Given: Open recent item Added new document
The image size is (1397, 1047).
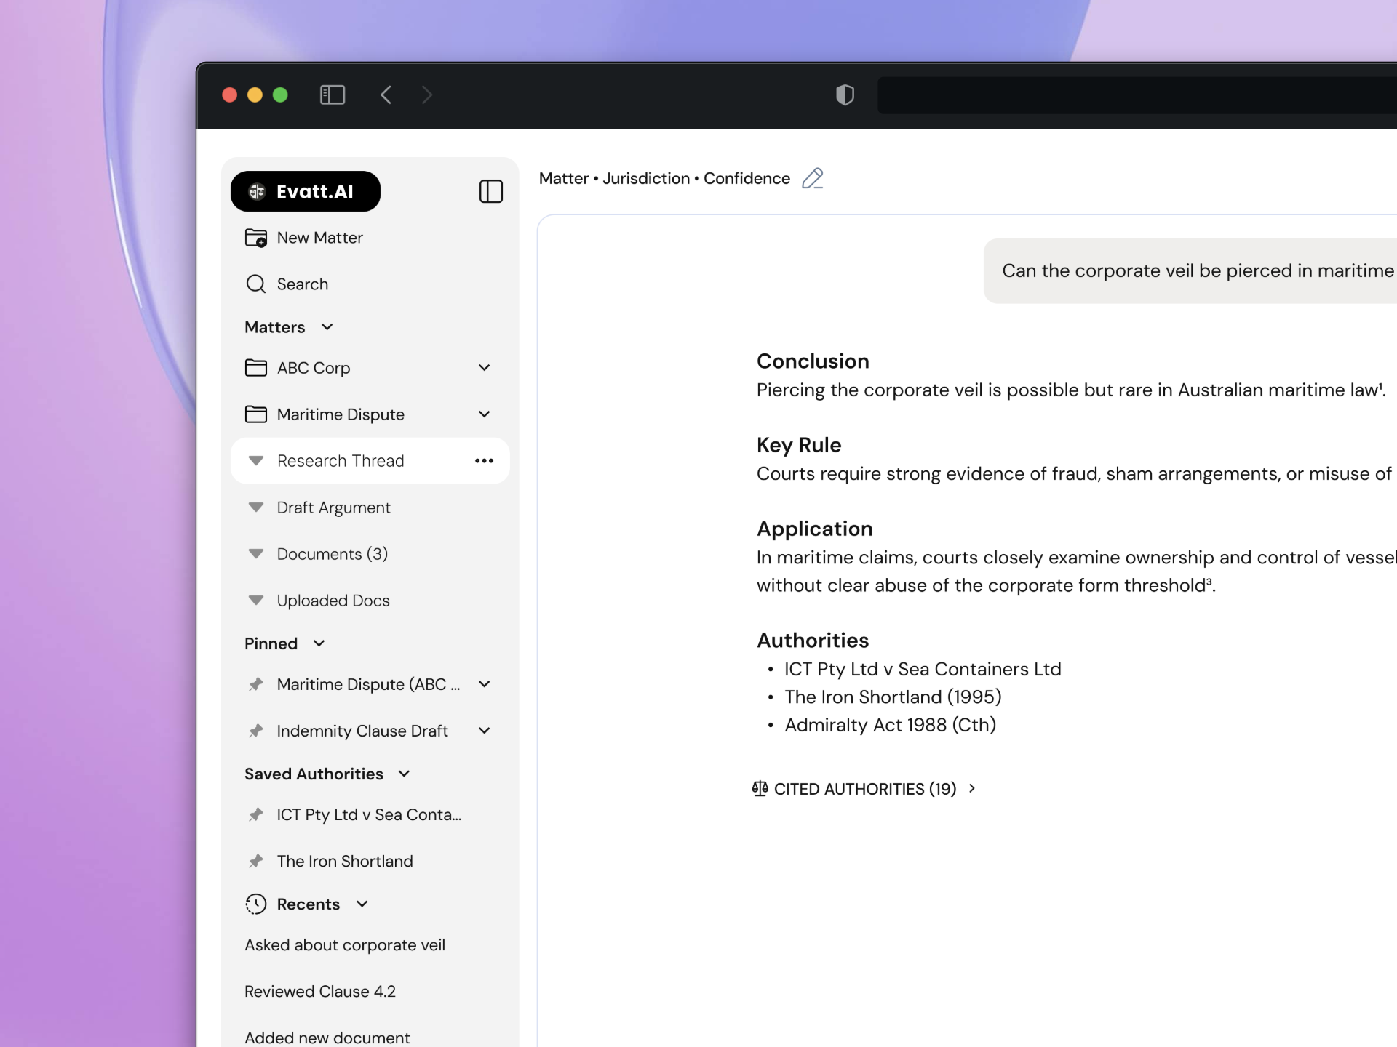Looking at the screenshot, I should 327,1038.
